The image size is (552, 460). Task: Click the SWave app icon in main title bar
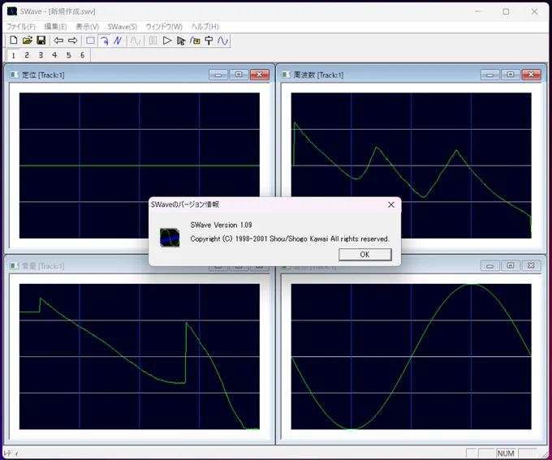tap(12, 11)
